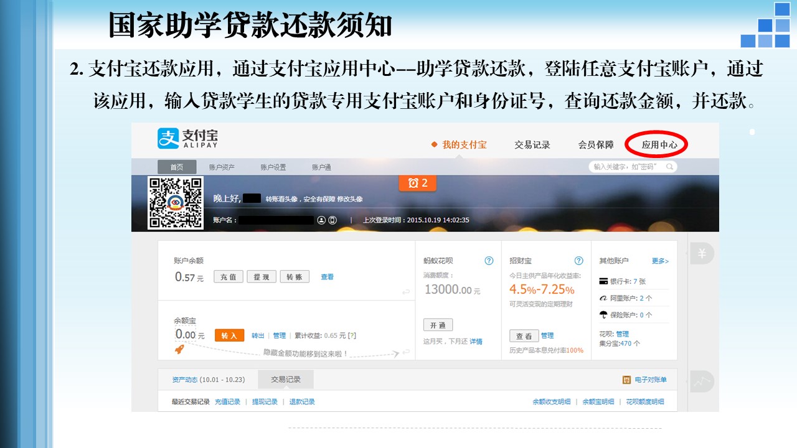Click the 转账 button
797x448 pixels.
(x=295, y=277)
